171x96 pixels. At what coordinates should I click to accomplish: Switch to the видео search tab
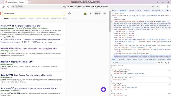pos(31,19)
